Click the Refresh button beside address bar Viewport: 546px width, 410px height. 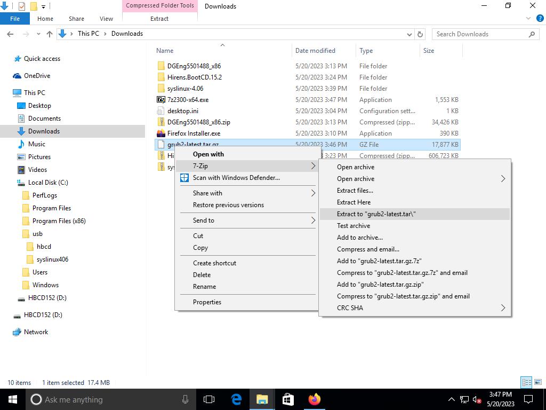420,34
